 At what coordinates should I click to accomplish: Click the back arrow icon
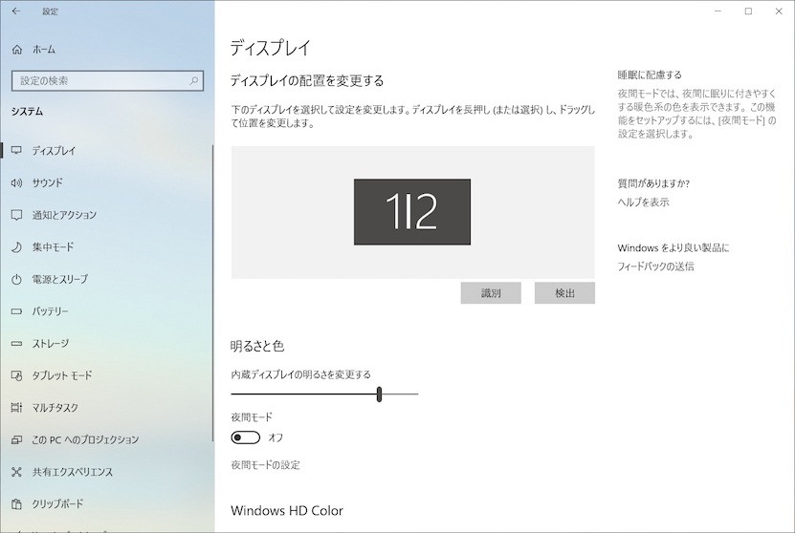point(16,11)
